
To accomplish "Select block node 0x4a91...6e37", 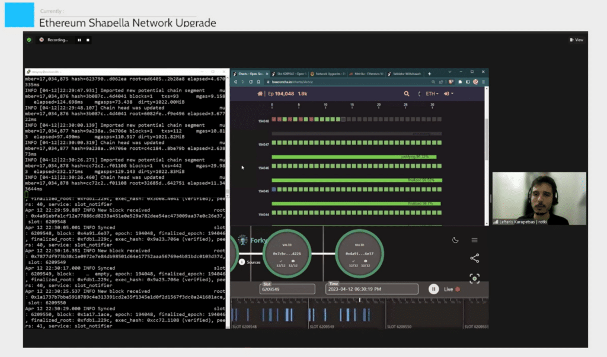I will pos(359,254).
